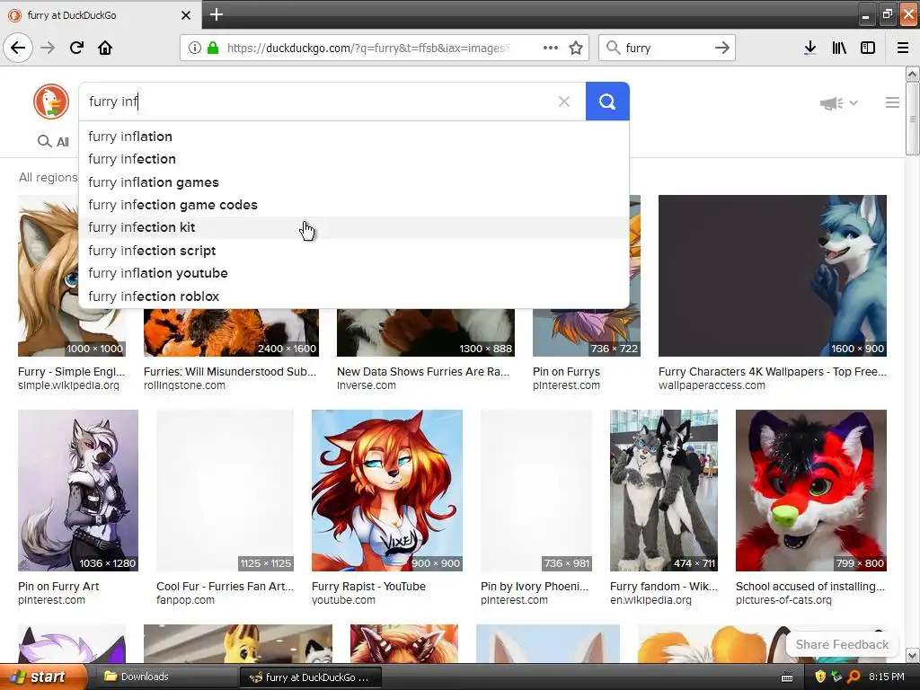
Task: Click the browser Forward arrow button
Action: tap(48, 48)
